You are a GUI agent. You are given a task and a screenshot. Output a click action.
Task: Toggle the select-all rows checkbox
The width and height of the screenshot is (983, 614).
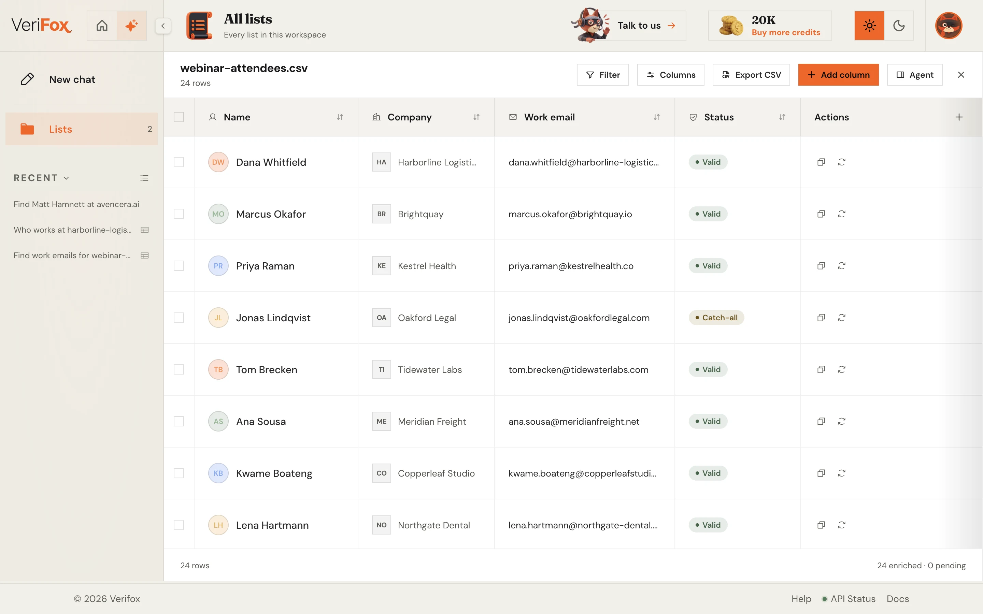pyautogui.click(x=179, y=117)
